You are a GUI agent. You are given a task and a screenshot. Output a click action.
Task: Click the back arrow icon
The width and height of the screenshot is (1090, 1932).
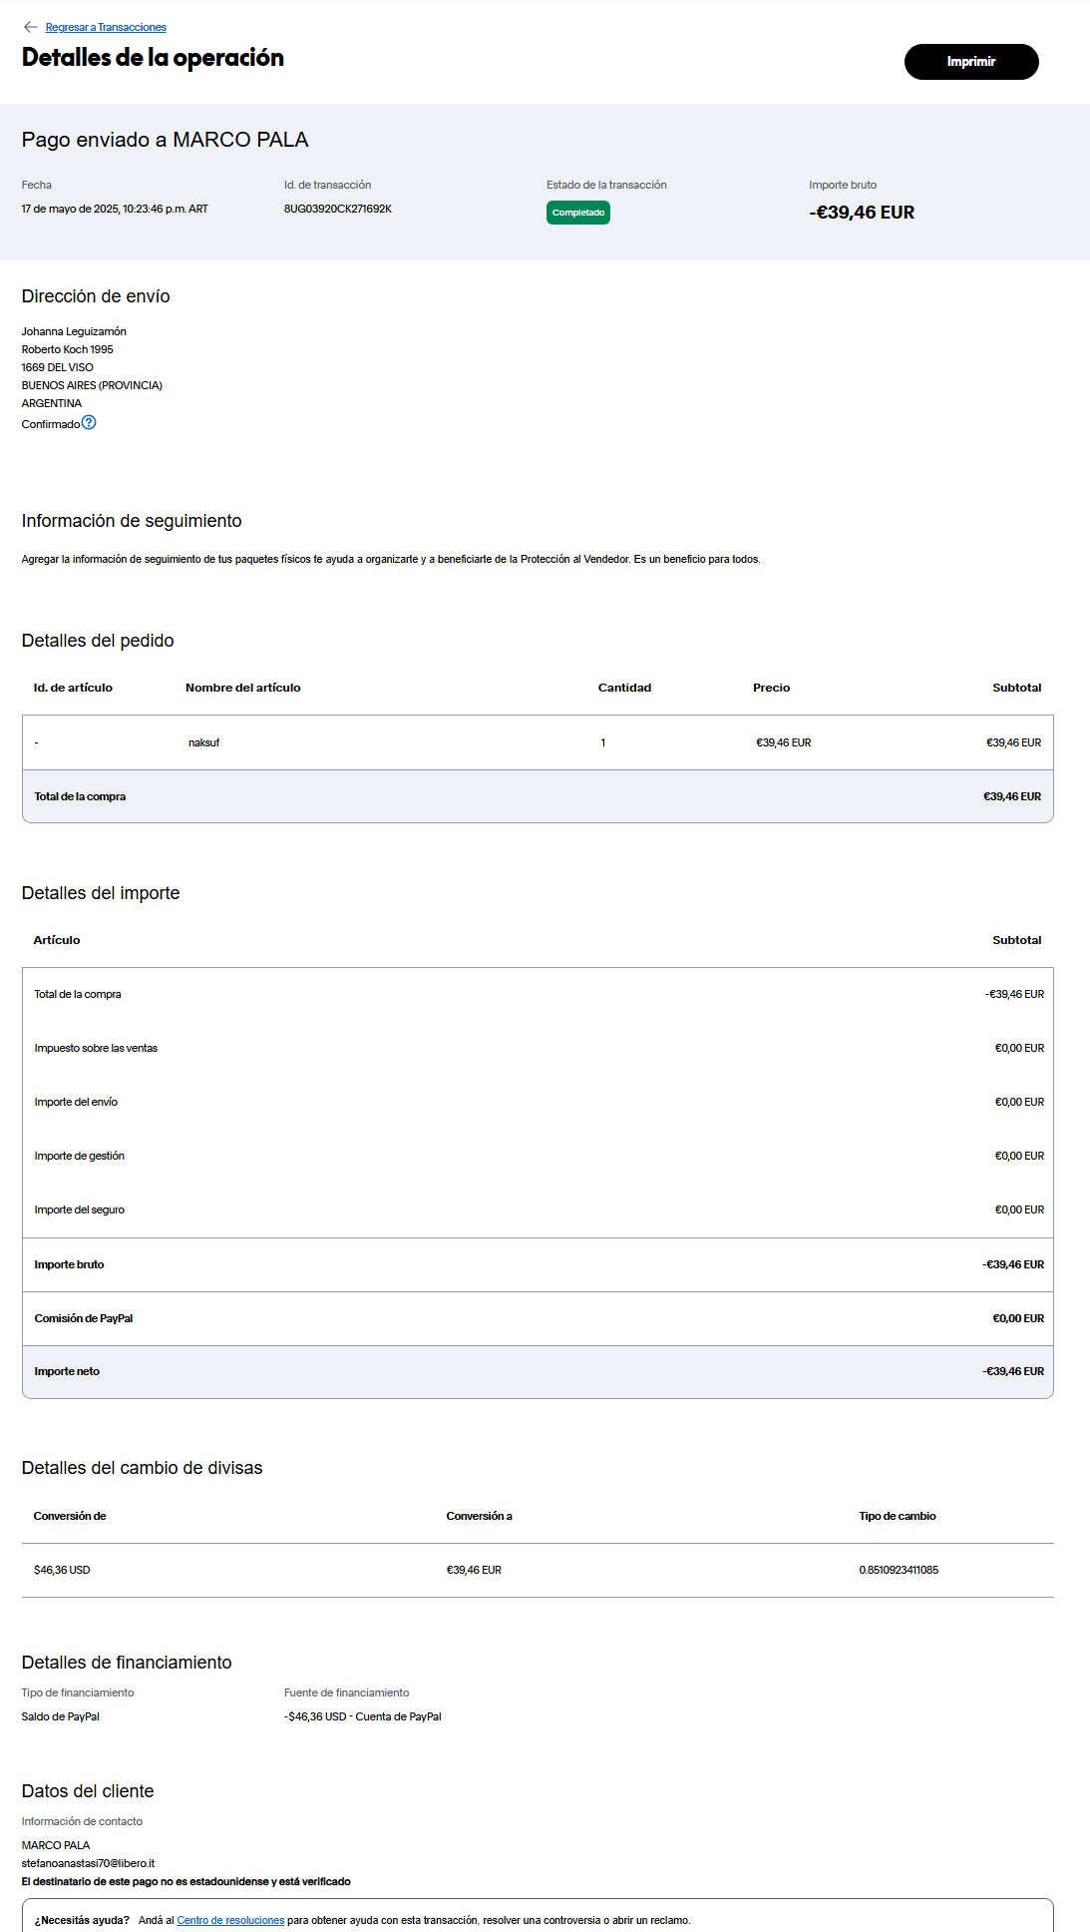point(30,27)
